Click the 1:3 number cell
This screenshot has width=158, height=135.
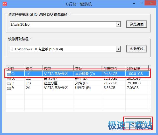pyautogui.click(x=33, y=83)
